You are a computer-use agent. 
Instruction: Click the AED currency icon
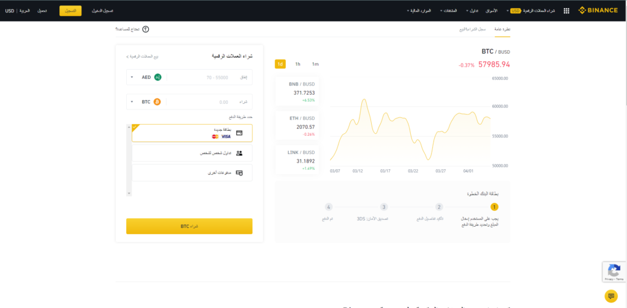[157, 77]
